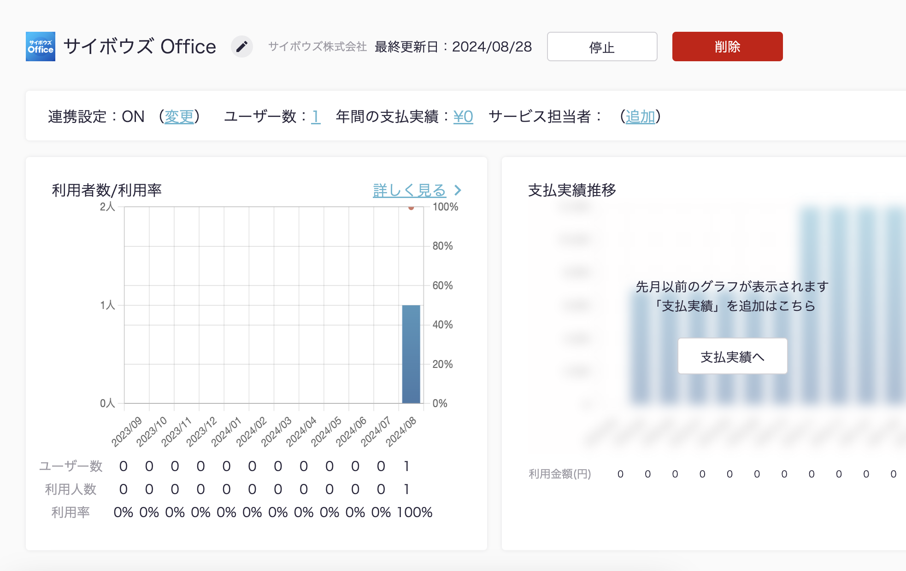
Task: Click the 利用者数/利用率 chart title
Action: [106, 190]
